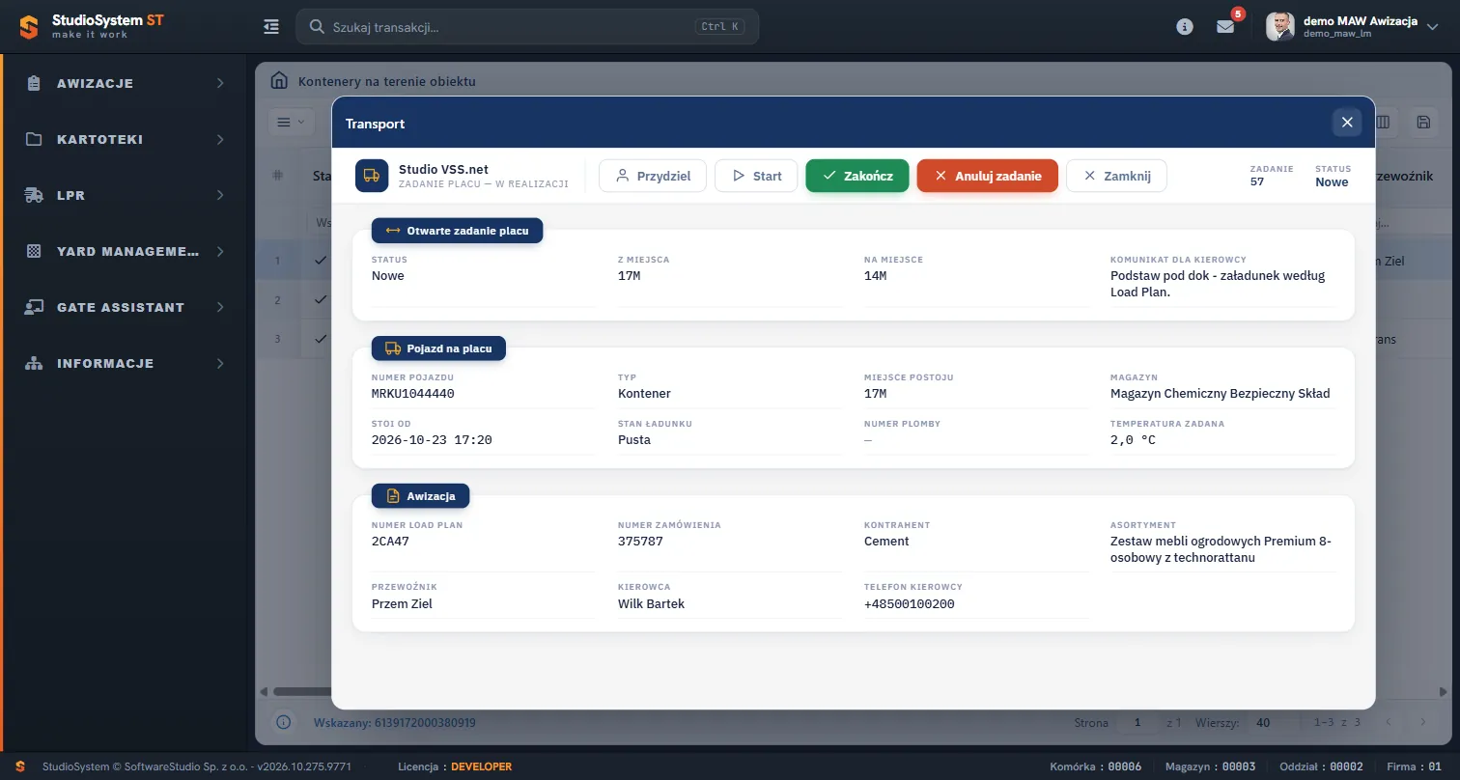Go to the next page arrow in pagination

tap(1421, 722)
